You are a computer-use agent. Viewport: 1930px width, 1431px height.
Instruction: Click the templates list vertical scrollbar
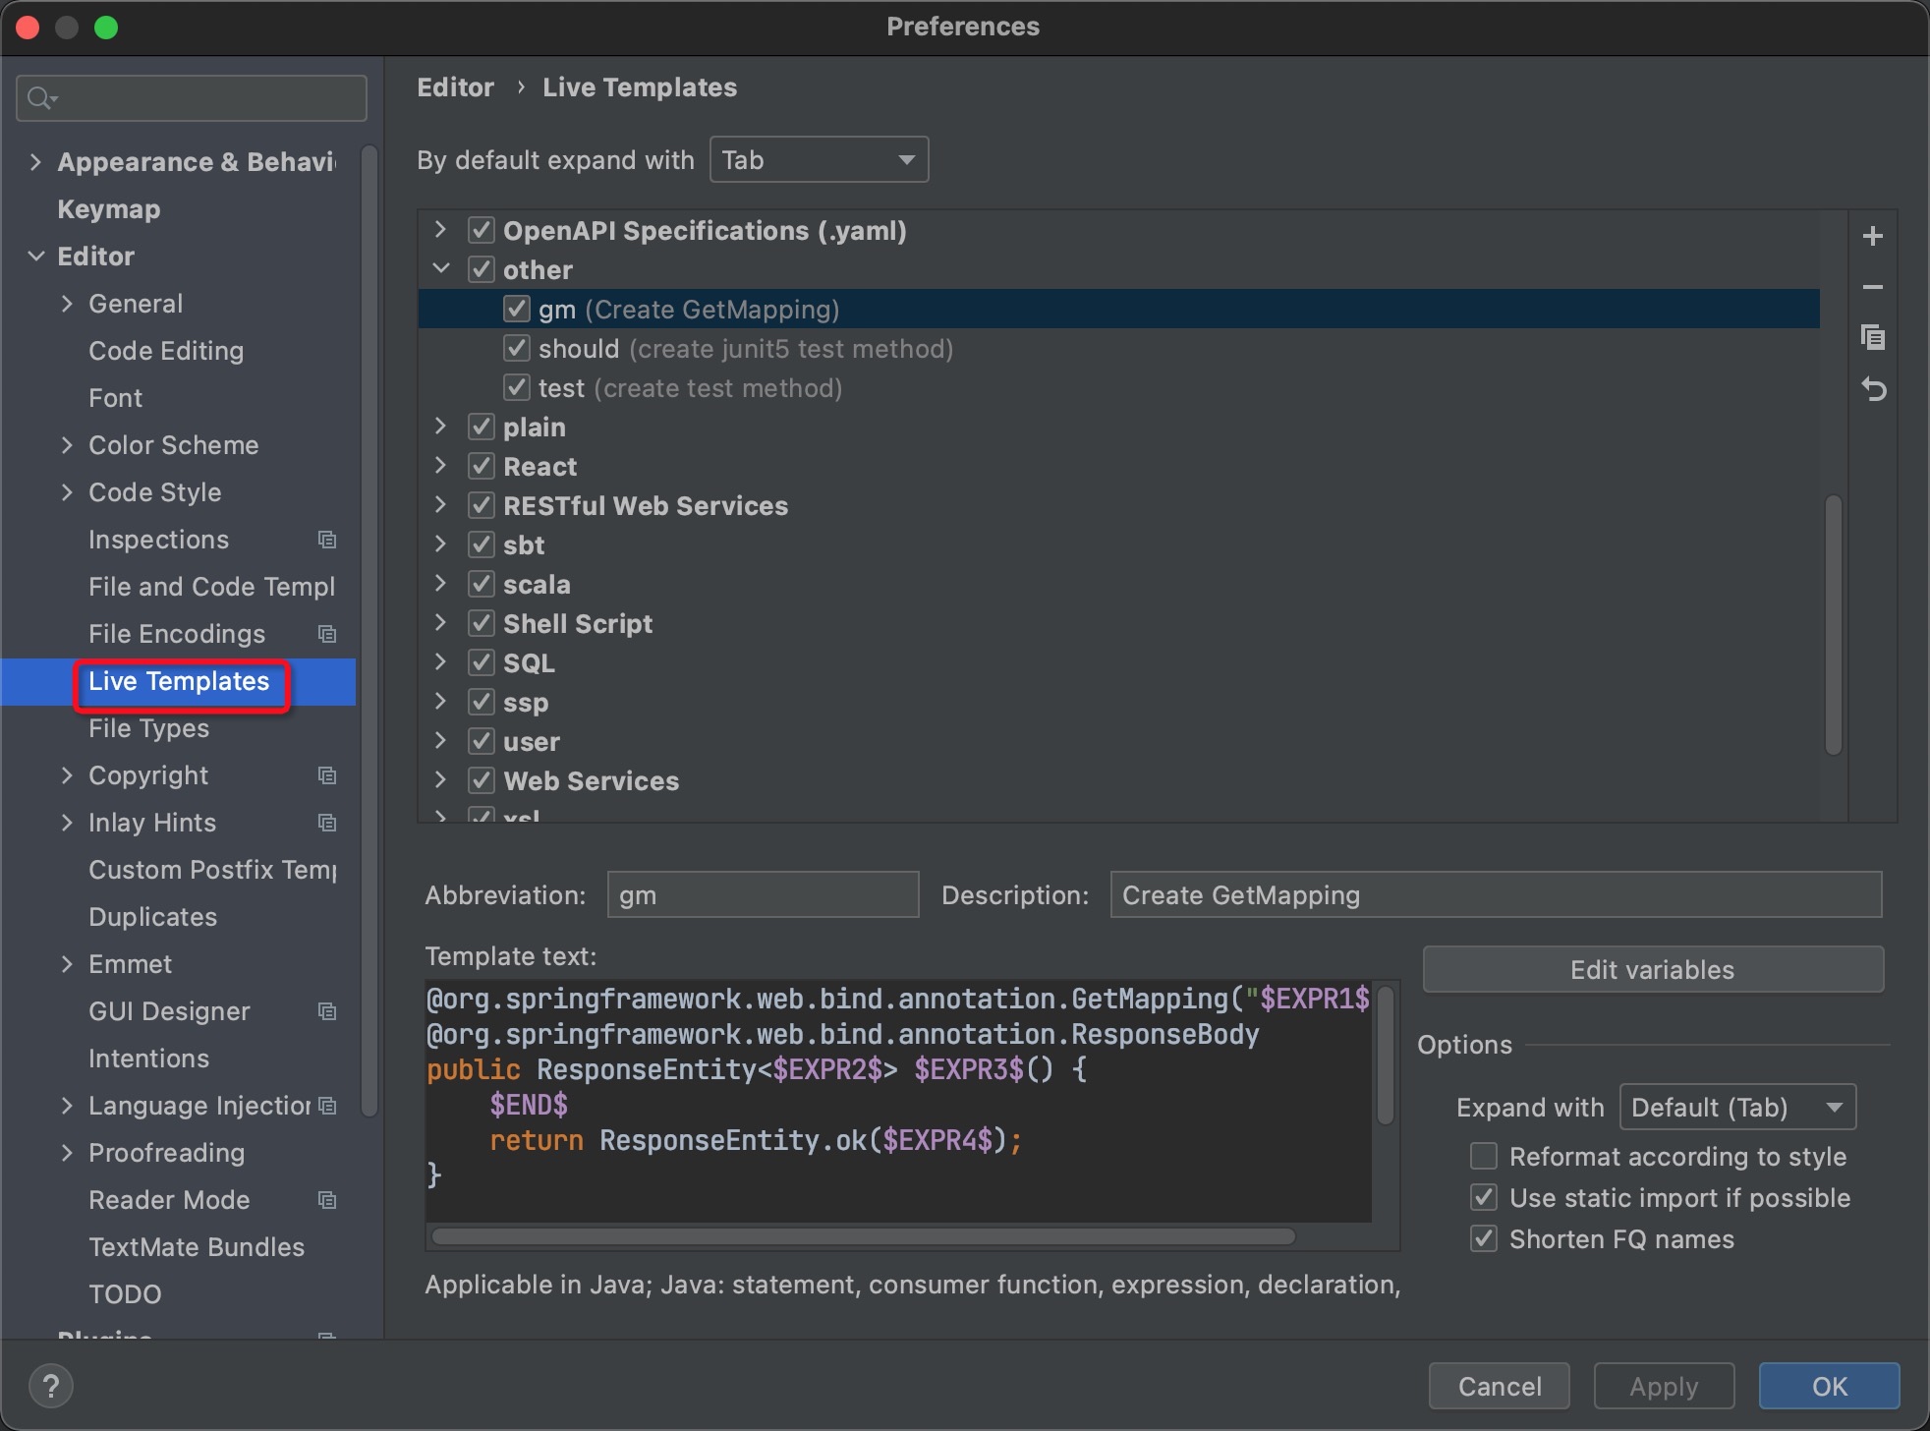click(1833, 625)
